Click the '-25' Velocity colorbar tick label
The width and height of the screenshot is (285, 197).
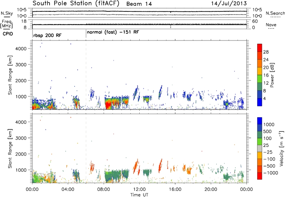click(268, 152)
